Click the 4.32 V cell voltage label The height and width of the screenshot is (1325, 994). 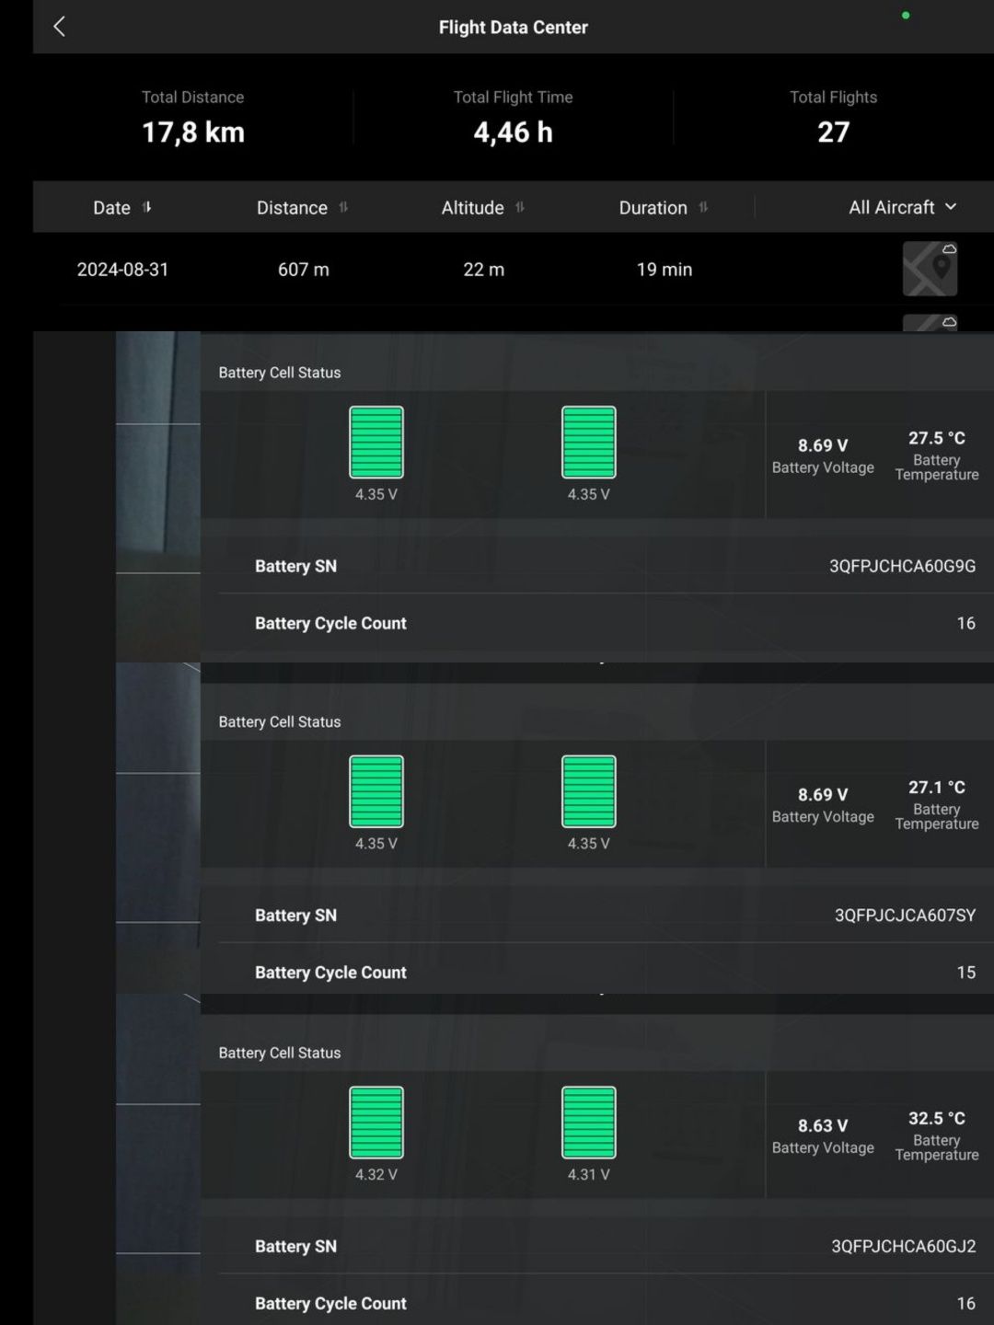[376, 1175]
